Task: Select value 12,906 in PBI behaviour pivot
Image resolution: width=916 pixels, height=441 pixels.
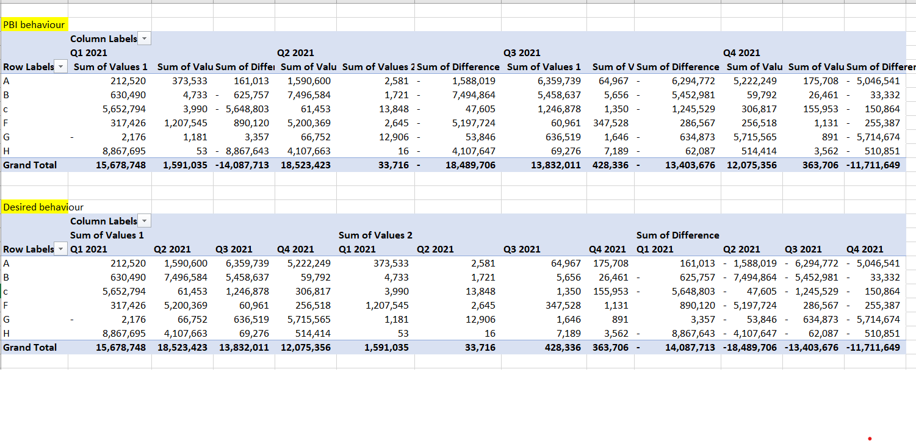Action: point(394,137)
